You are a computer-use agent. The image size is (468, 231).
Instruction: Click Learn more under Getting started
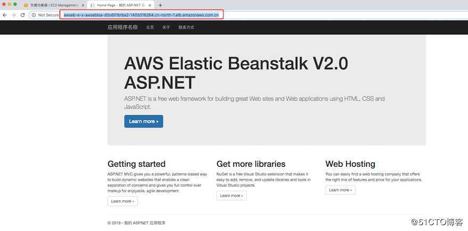point(122,201)
